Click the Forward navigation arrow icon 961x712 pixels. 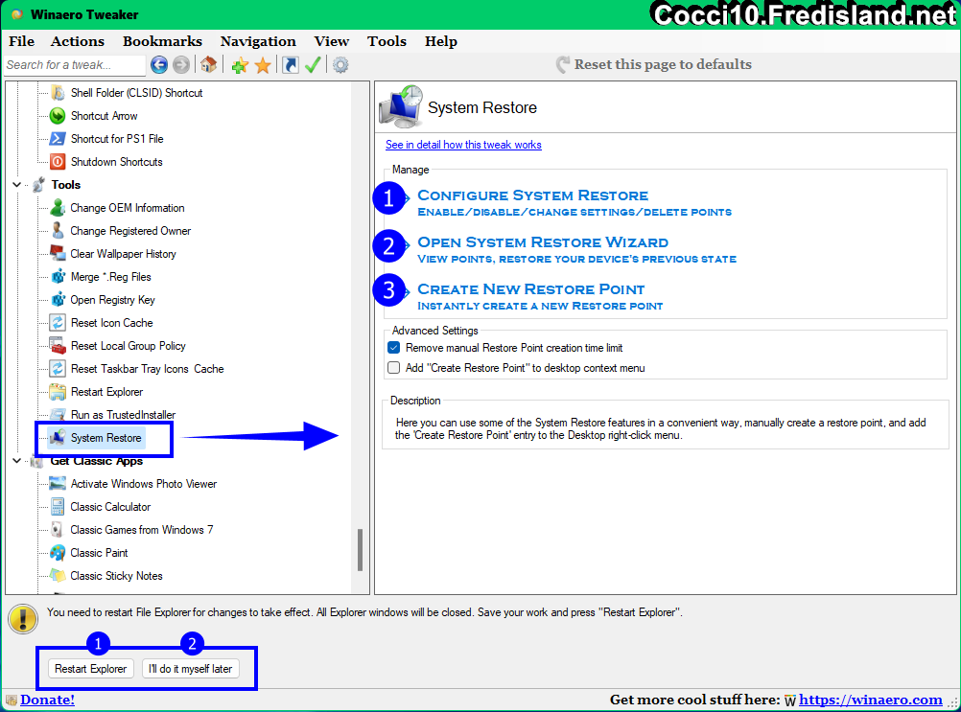pos(181,65)
